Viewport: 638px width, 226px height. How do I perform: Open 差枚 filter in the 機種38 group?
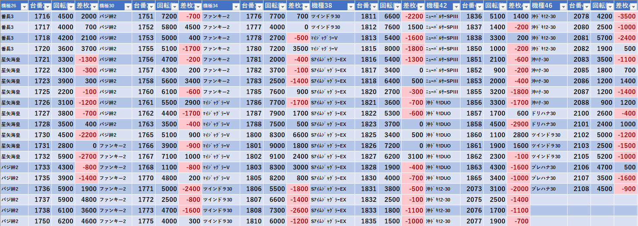point(420,6)
